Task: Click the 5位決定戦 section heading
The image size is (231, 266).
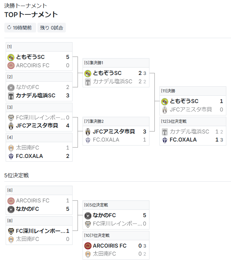Action: tap(16, 175)
